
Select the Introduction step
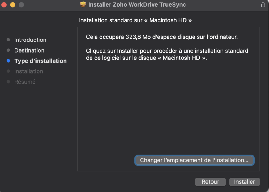[x=30, y=40]
